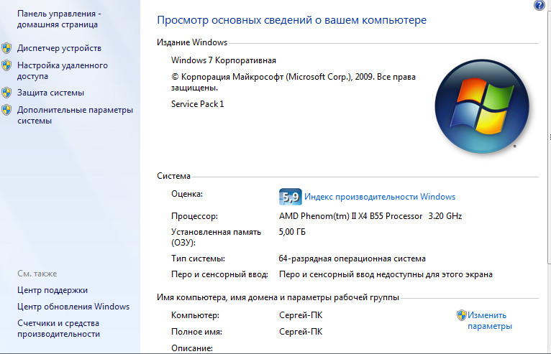The width and height of the screenshot is (551, 354).
Task: Click the Компьютер: label
Action: coord(195,315)
